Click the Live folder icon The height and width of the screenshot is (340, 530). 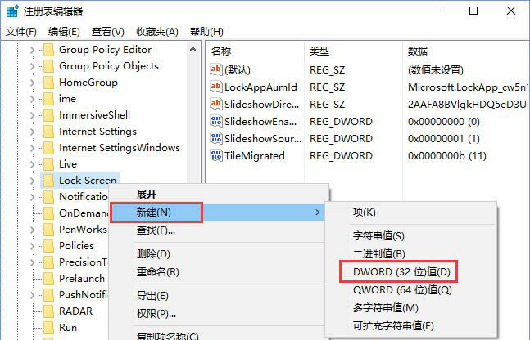point(48,164)
